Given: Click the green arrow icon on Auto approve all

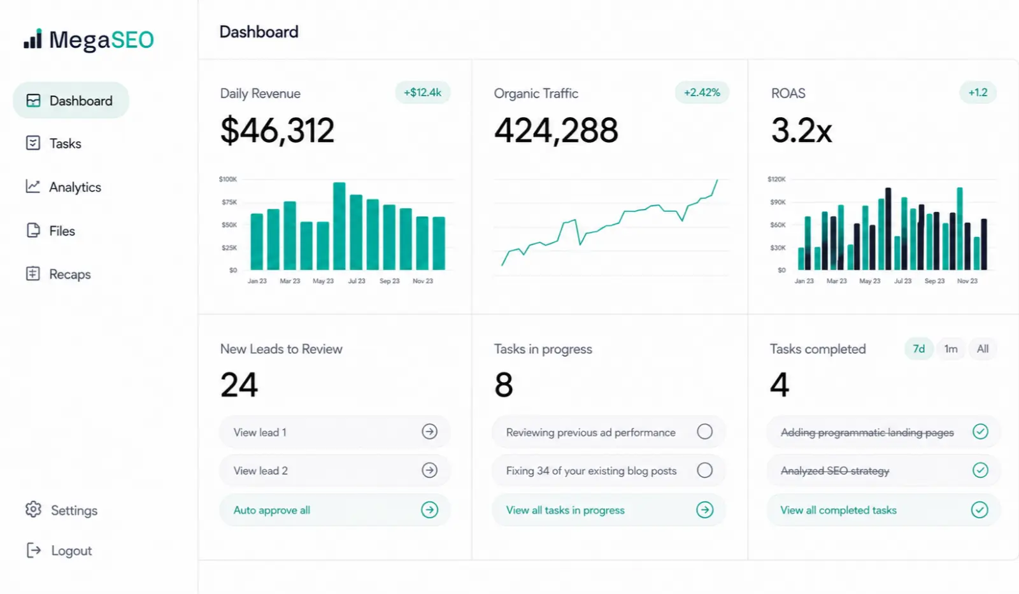Looking at the screenshot, I should tap(430, 510).
